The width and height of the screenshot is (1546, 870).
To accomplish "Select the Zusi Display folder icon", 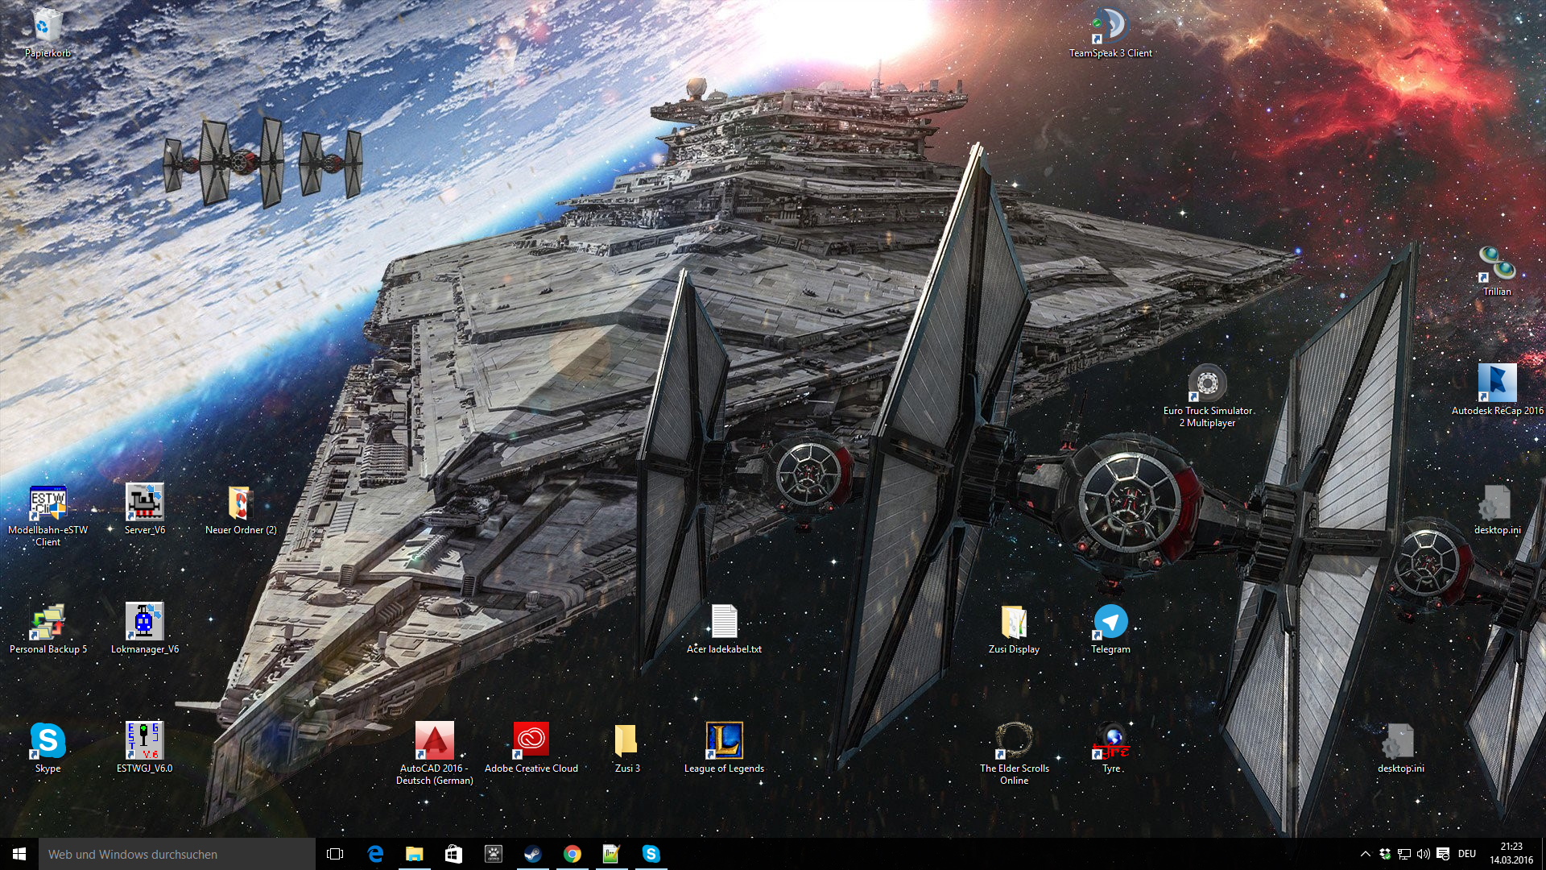I will (1014, 629).
